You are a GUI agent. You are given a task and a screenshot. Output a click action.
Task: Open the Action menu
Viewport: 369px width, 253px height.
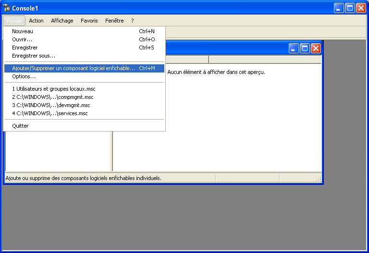point(36,21)
